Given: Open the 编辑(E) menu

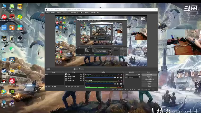Looking at the screenshot, I should tap(53, 13).
